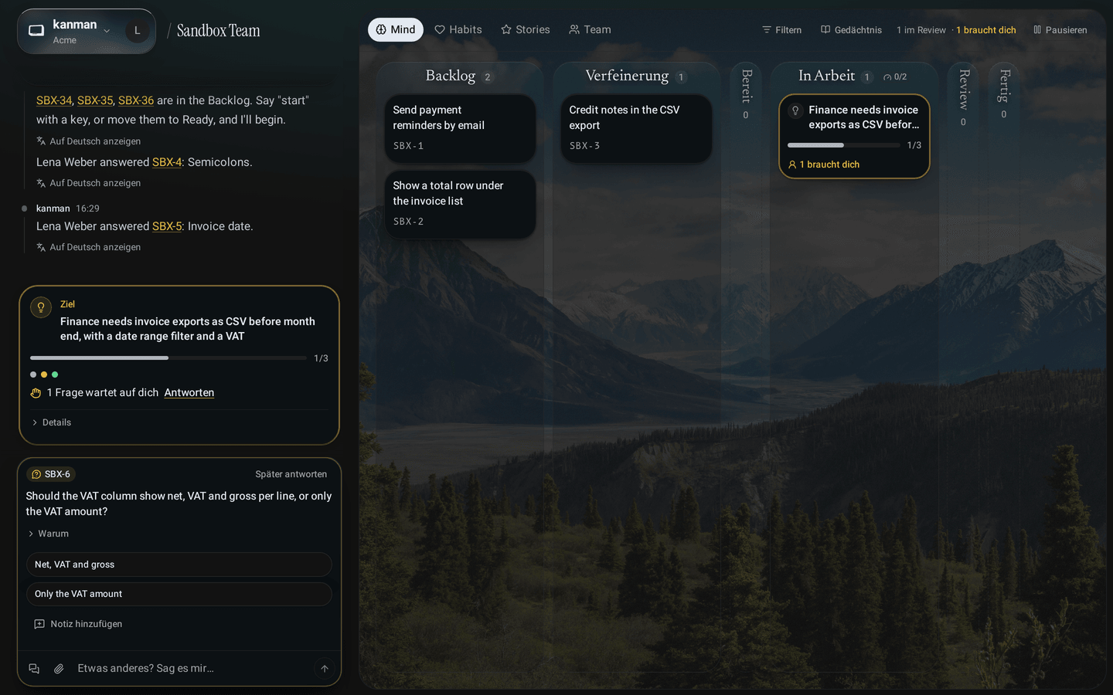This screenshot has width=1113, height=695.
Task: Go to the Team tab
Action: point(590,29)
